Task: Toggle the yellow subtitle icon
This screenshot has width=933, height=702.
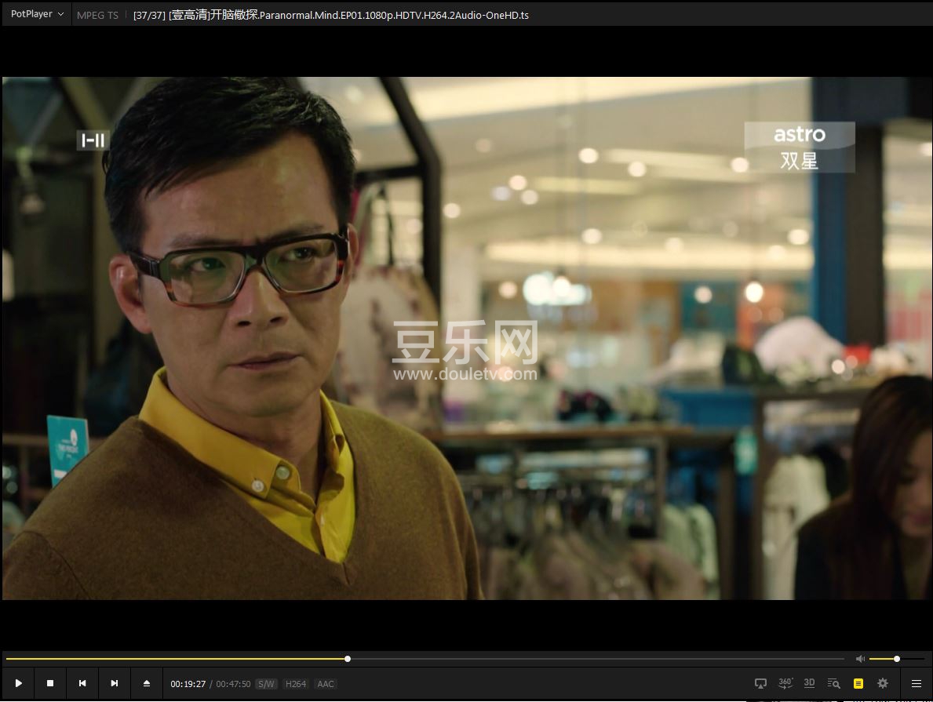Action: pos(858,683)
